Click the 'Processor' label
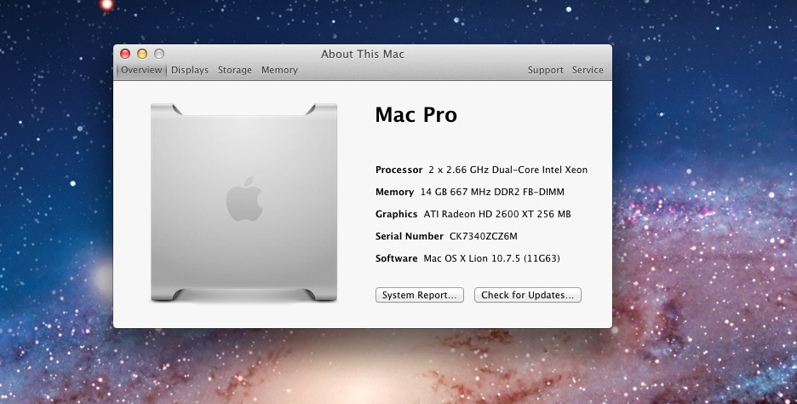Viewport: 797px width, 404px height. 399,170
